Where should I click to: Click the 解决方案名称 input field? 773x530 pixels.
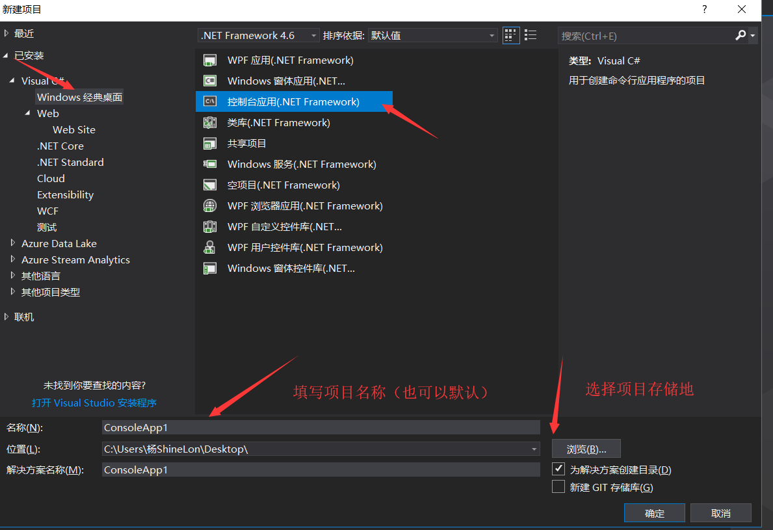tap(321, 470)
